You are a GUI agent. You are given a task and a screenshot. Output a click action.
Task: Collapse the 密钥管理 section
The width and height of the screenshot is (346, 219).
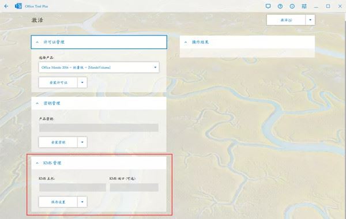click(x=99, y=103)
